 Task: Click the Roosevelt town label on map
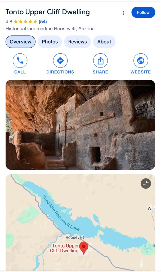coord(75,237)
